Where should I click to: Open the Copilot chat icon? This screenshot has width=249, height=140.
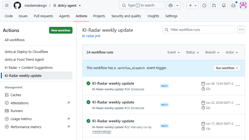pyautogui.click(x=171, y=5)
